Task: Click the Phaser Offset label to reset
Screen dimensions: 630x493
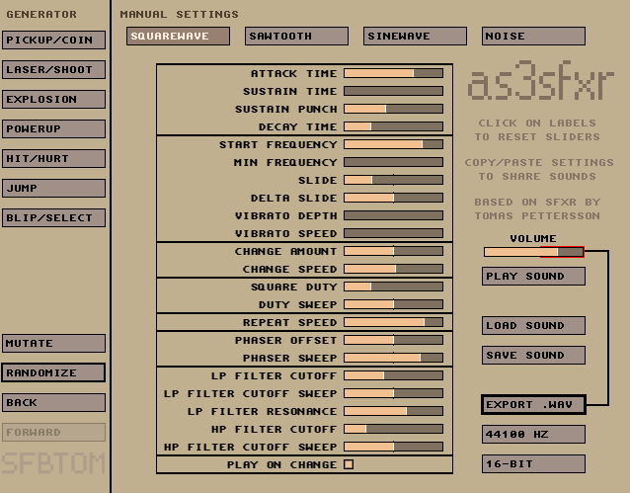Action: (x=286, y=340)
